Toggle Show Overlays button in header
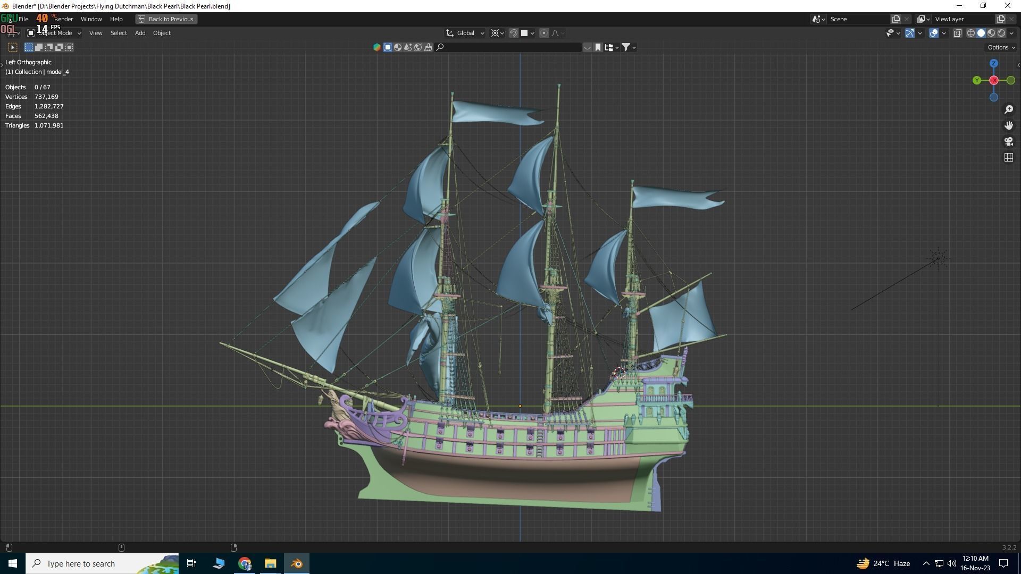 934,33
